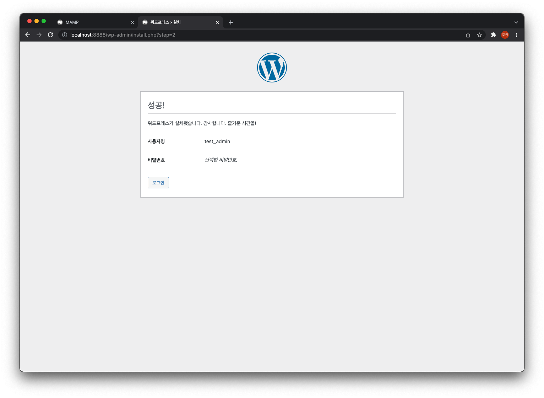The image size is (544, 398).
Task: Click the address bar URL
Action: pos(123,35)
